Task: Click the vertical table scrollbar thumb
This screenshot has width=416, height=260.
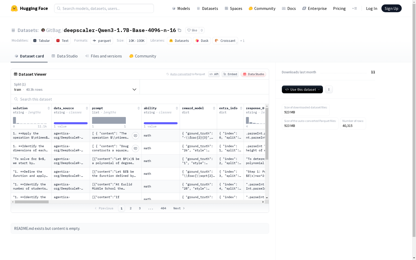Action: 267,134
